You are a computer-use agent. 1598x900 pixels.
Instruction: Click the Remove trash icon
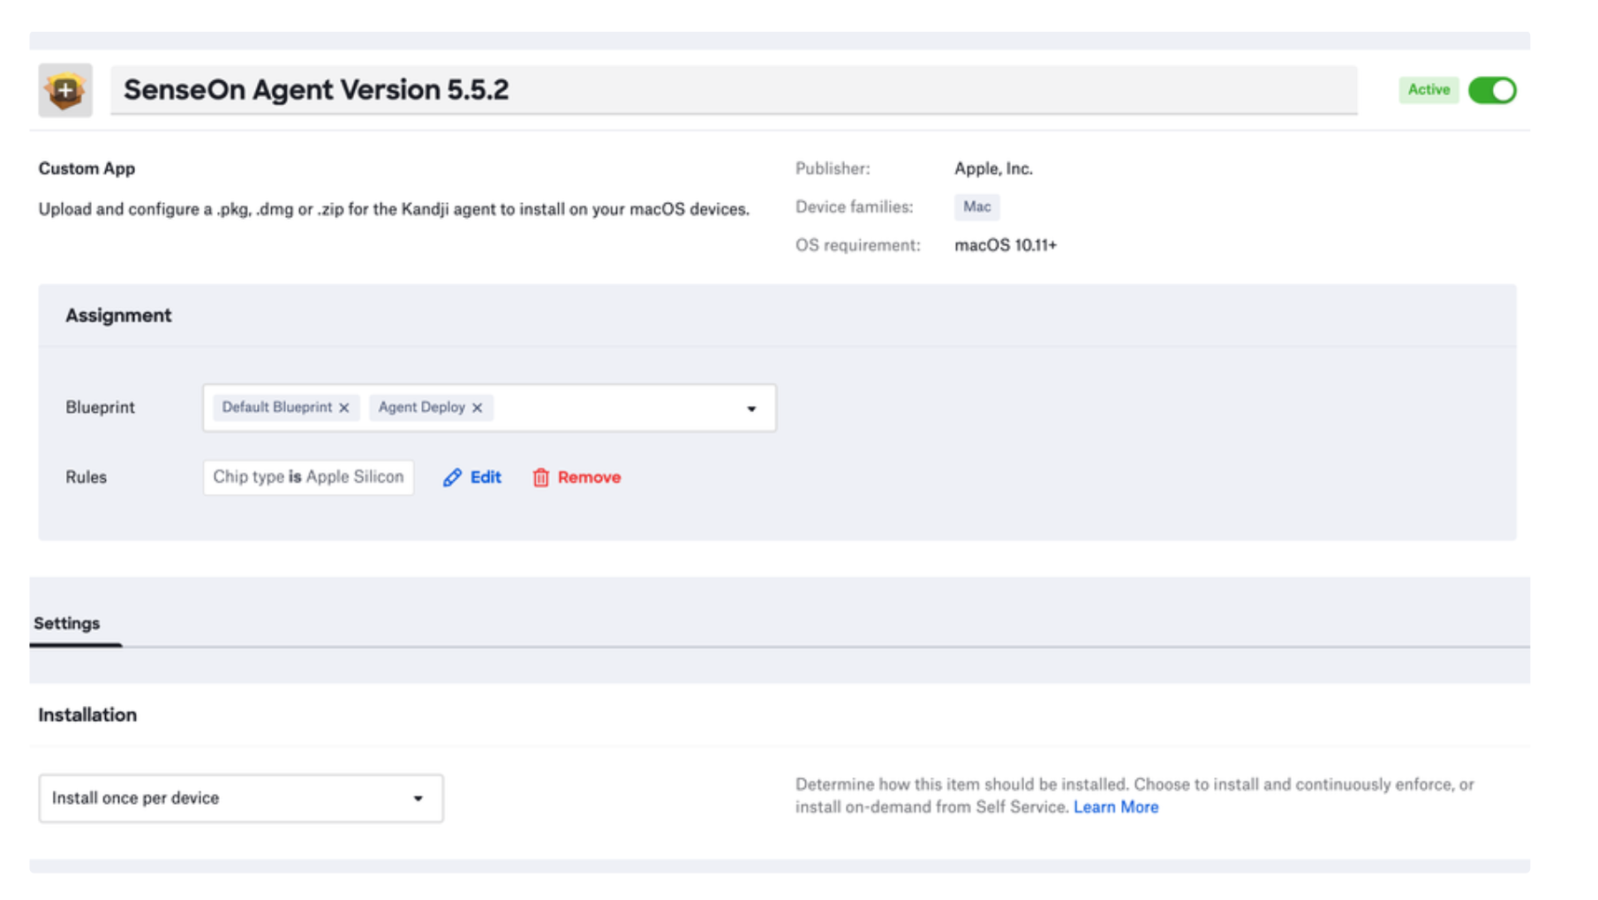pyautogui.click(x=540, y=477)
